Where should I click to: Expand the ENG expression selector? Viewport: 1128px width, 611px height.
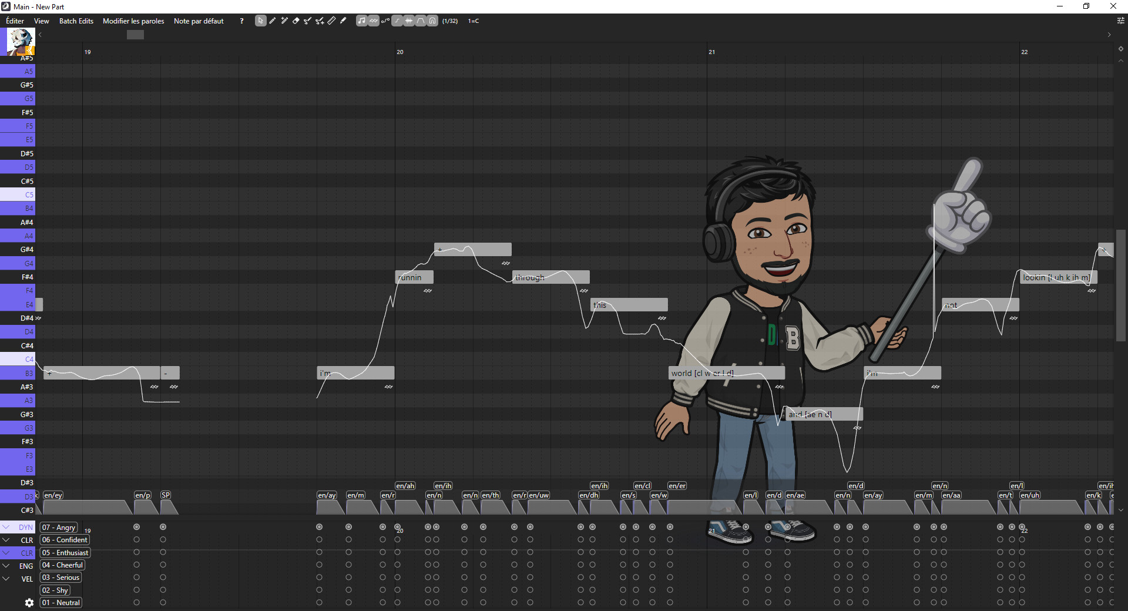click(6, 566)
